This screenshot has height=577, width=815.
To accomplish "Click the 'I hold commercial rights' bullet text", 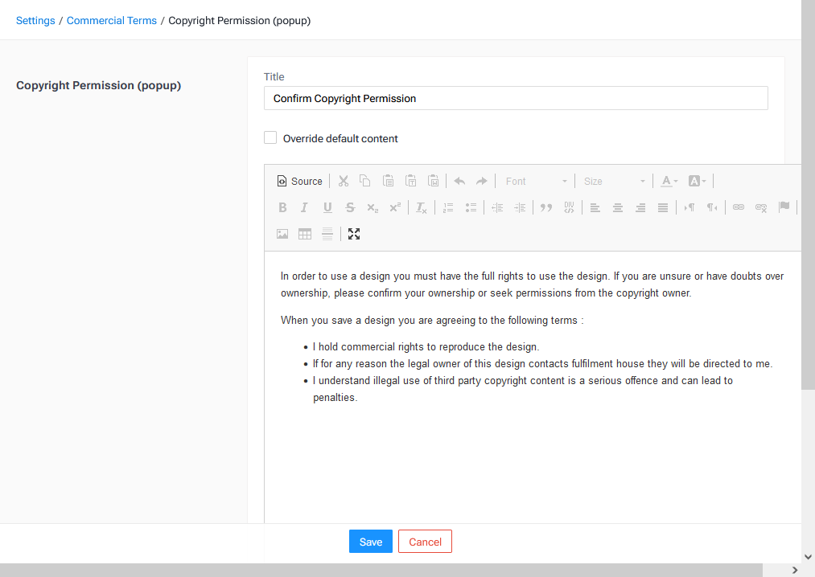I will pos(426,347).
